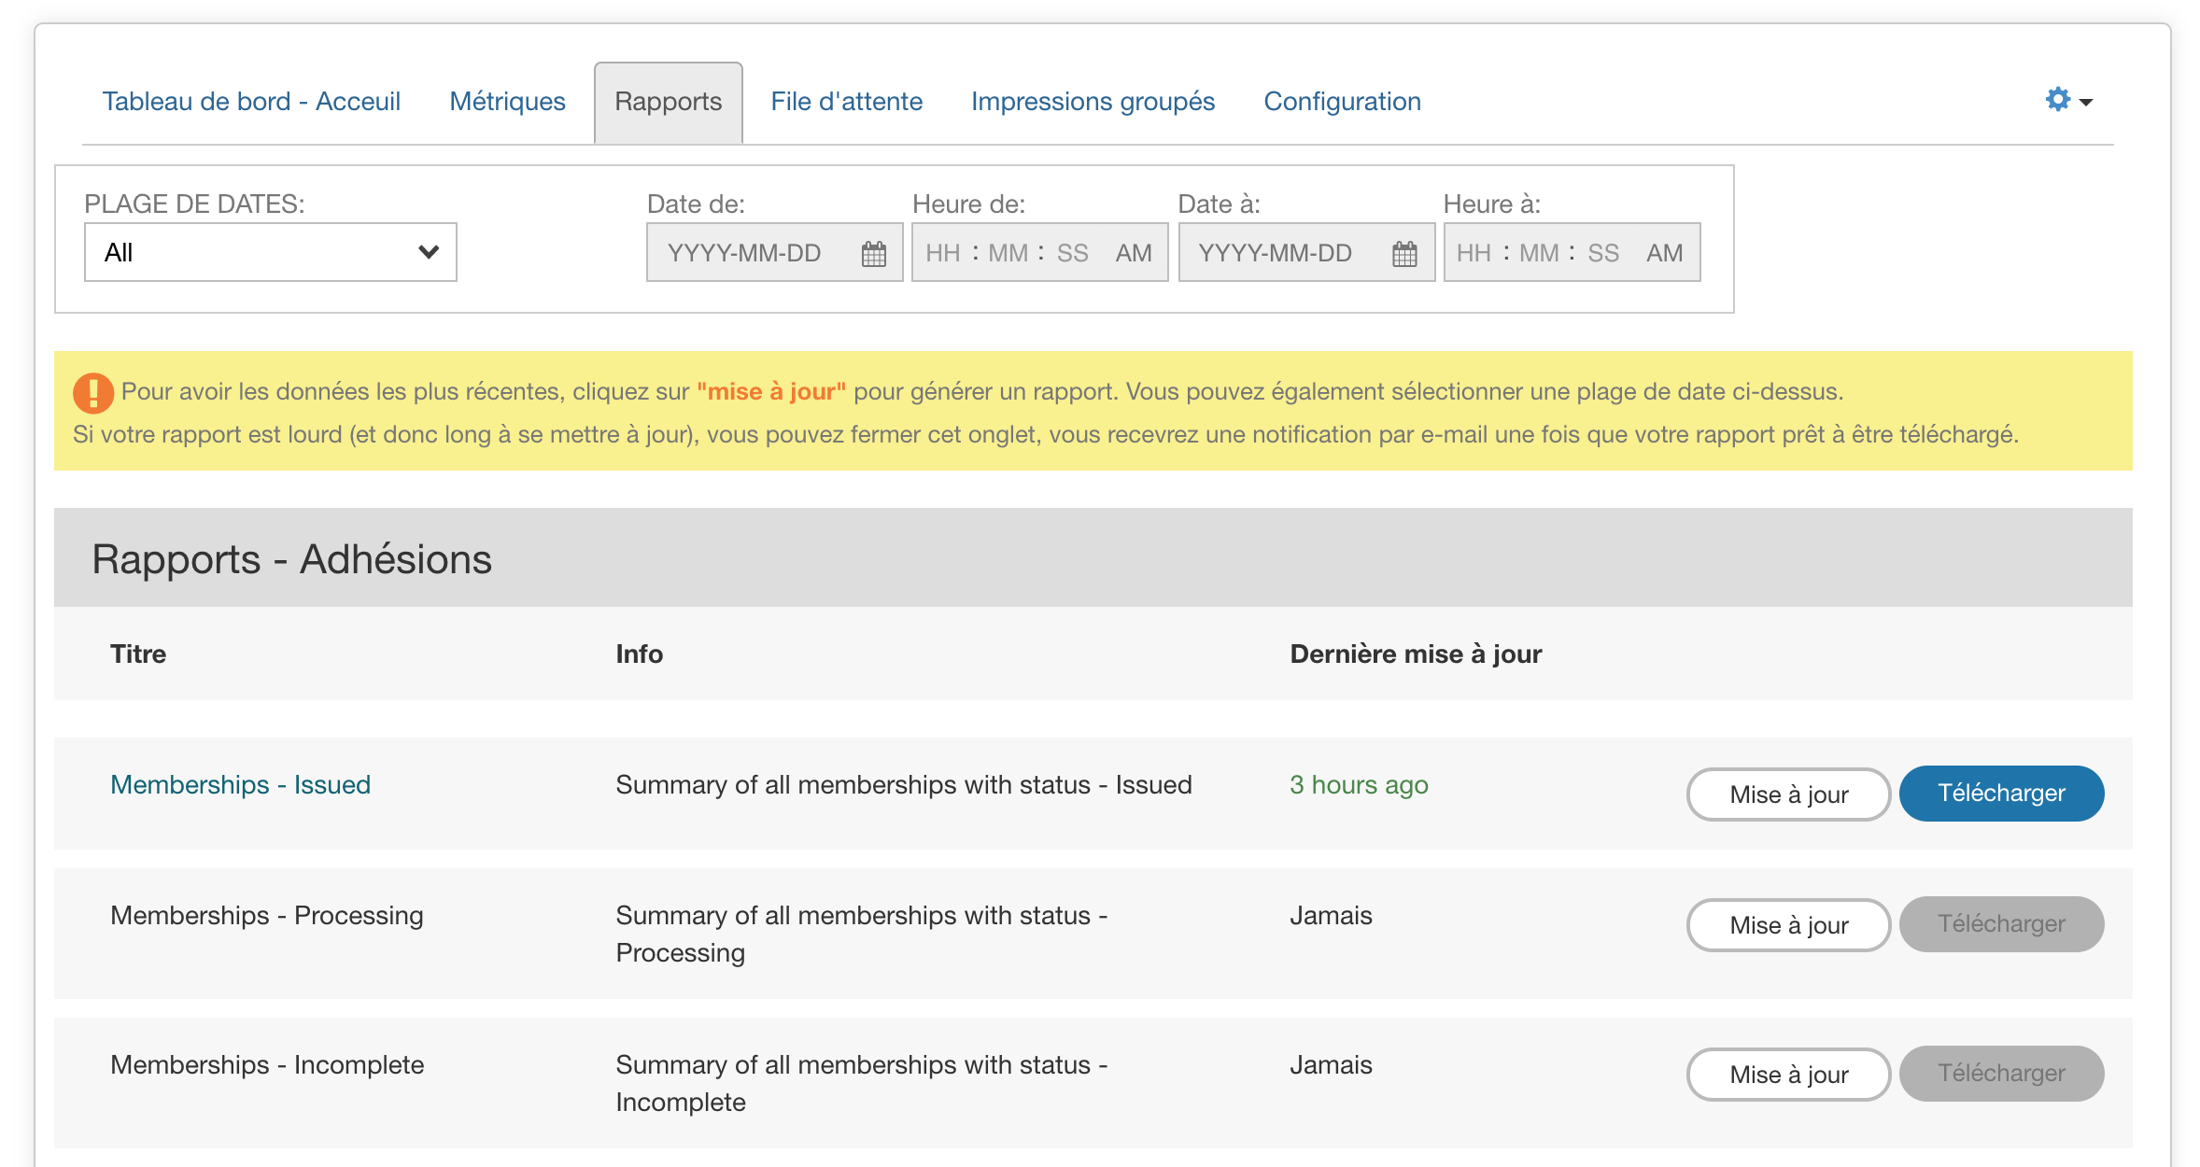Update the Memberships - Incomplete report

point(1788,1075)
